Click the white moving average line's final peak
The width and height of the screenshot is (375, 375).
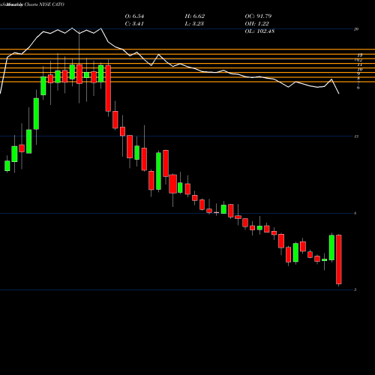pos(331,79)
